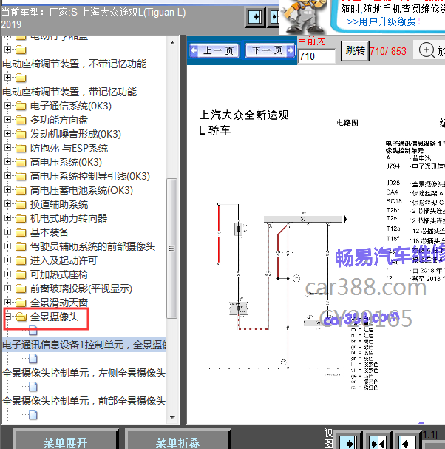Expand node above 电动座椅调节装置，带记忆功能
The width and height of the screenshot is (445, 449).
coord(7,78)
